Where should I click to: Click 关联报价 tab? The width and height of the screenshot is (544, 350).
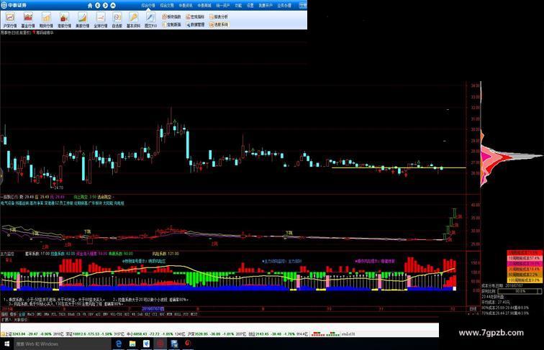(x=20, y=319)
